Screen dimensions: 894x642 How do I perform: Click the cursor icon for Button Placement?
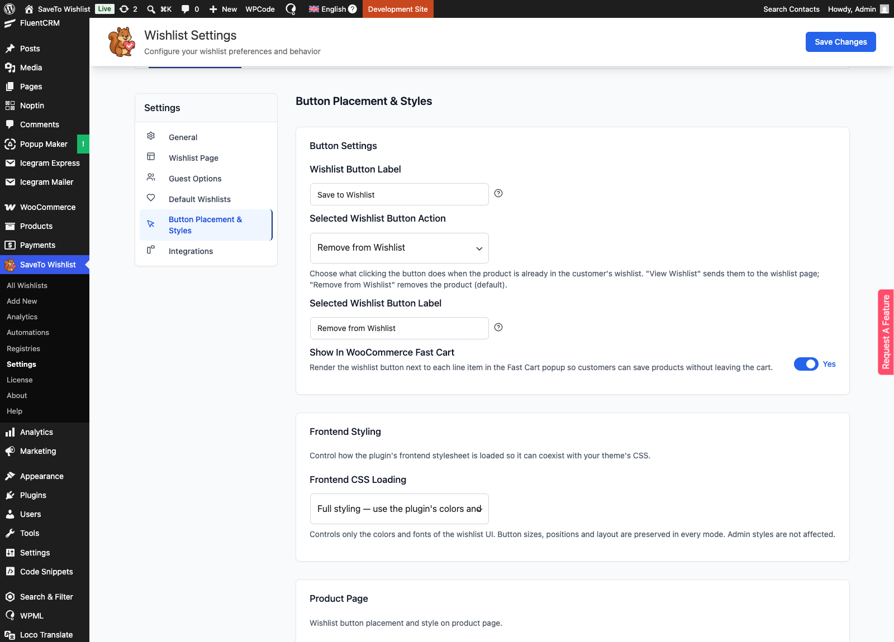[x=151, y=224]
